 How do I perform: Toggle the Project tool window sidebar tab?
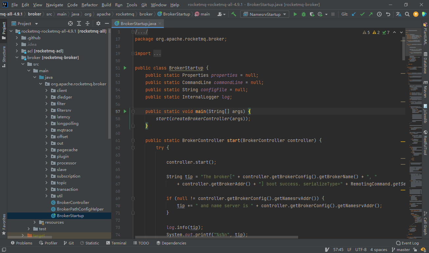coord(4,31)
